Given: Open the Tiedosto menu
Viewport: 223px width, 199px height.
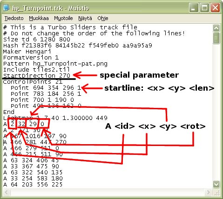Looking at the screenshot, I should [x=14, y=18].
